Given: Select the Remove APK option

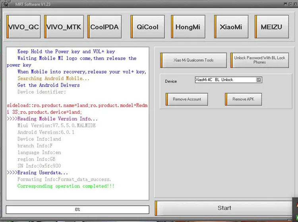Looking at the screenshot, I should coord(243,99).
